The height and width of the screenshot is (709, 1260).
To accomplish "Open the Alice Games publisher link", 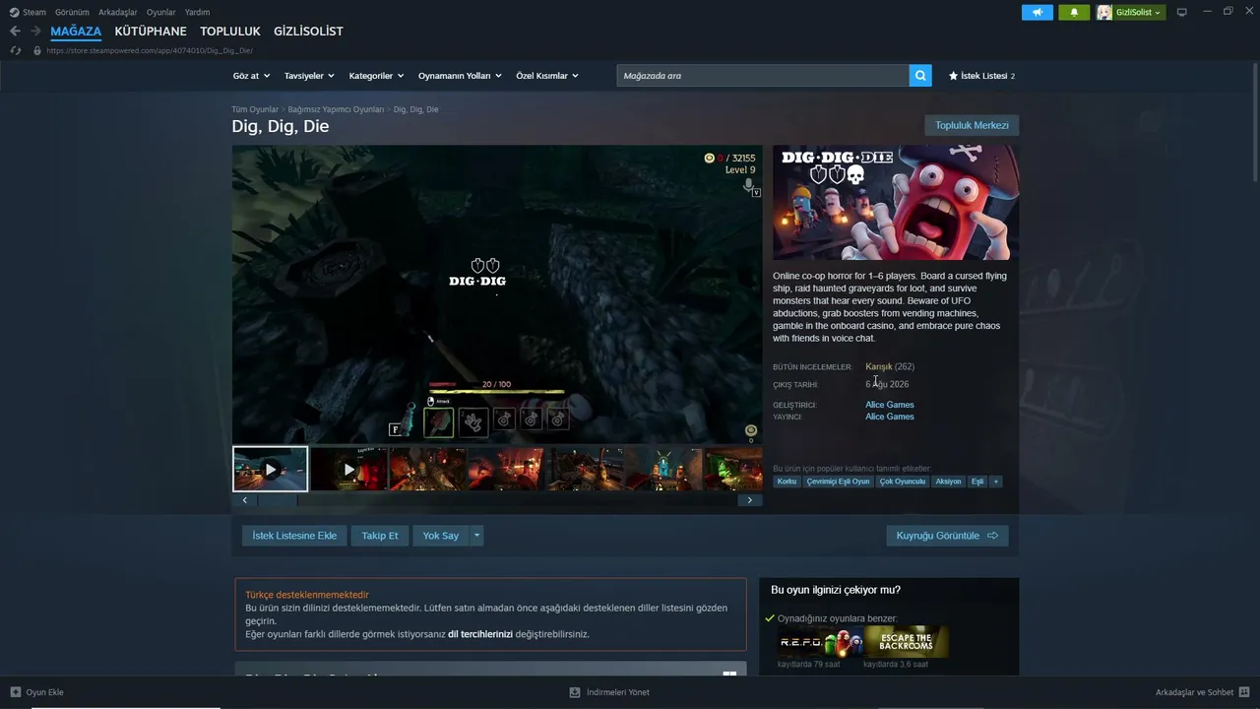I will click(x=890, y=417).
